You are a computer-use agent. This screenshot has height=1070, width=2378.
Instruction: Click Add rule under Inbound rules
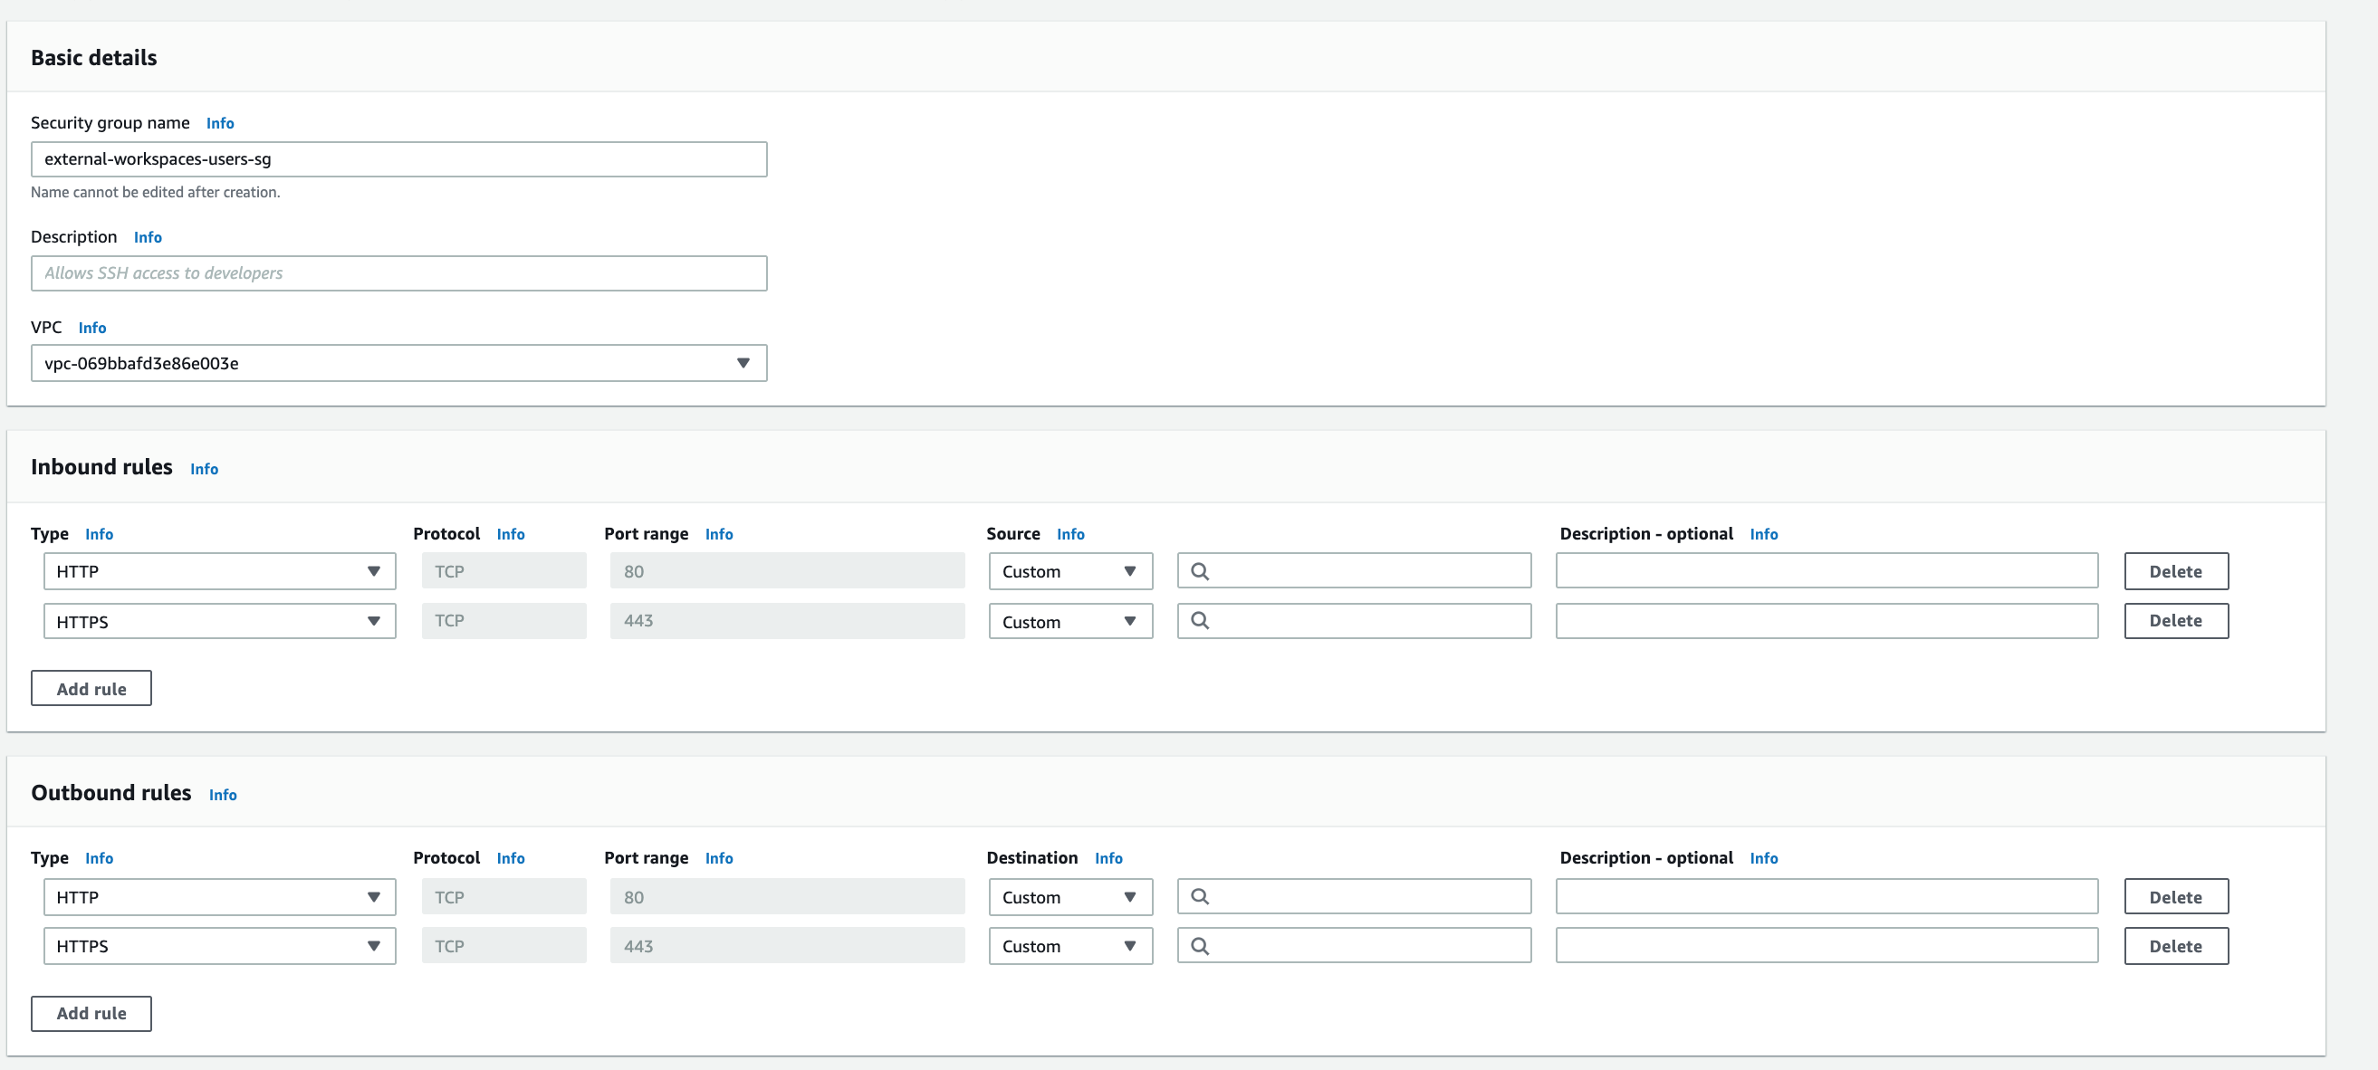91,688
